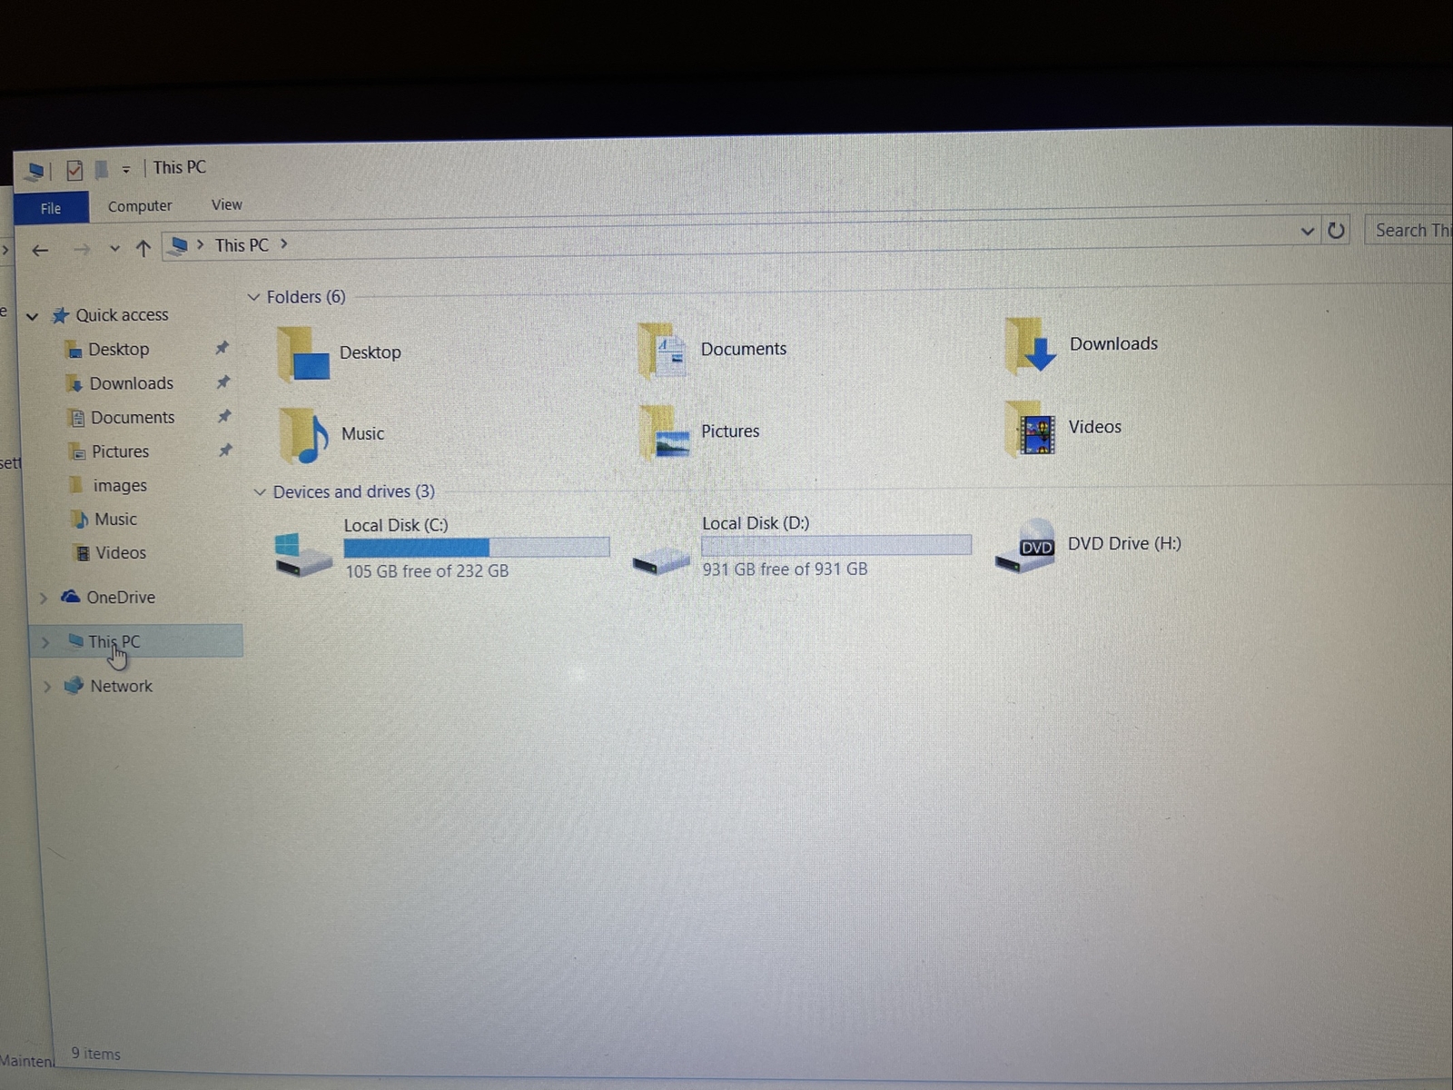Click the New folder icon in title bar
1453x1090 pixels.
(102, 169)
